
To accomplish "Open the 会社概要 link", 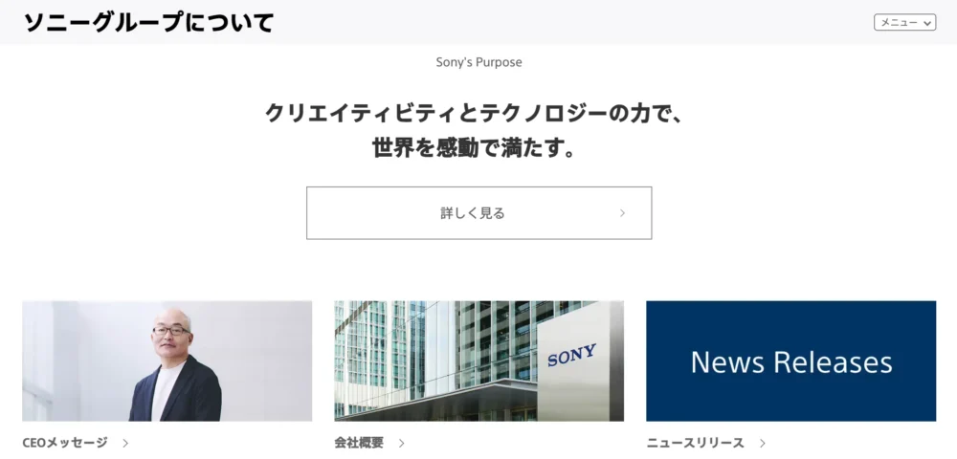I will click(359, 443).
